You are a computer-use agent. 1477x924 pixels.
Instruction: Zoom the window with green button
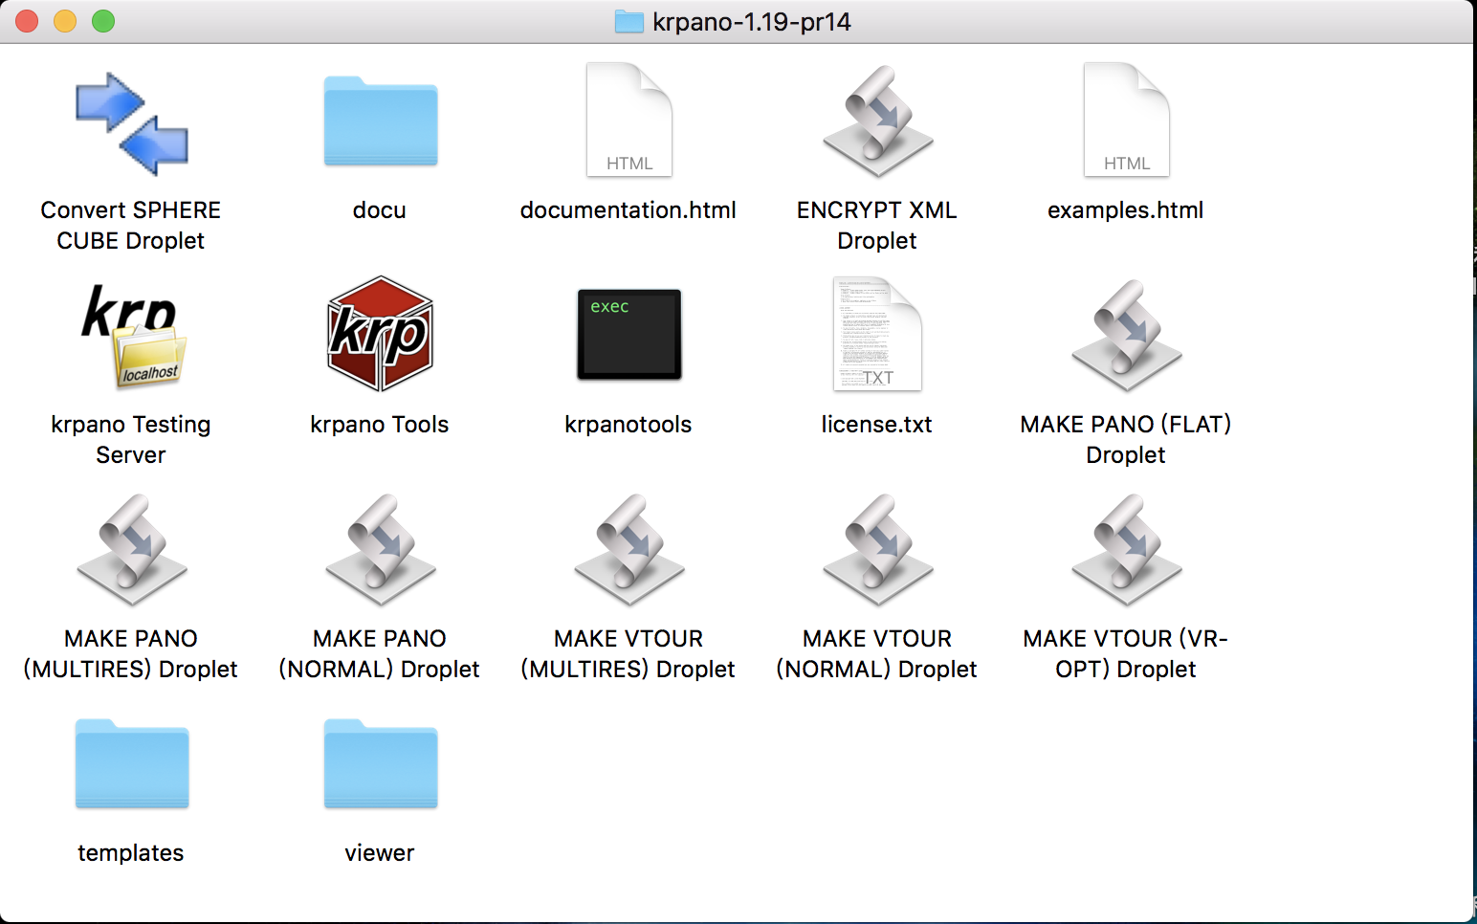pyautogui.click(x=103, y=21)
